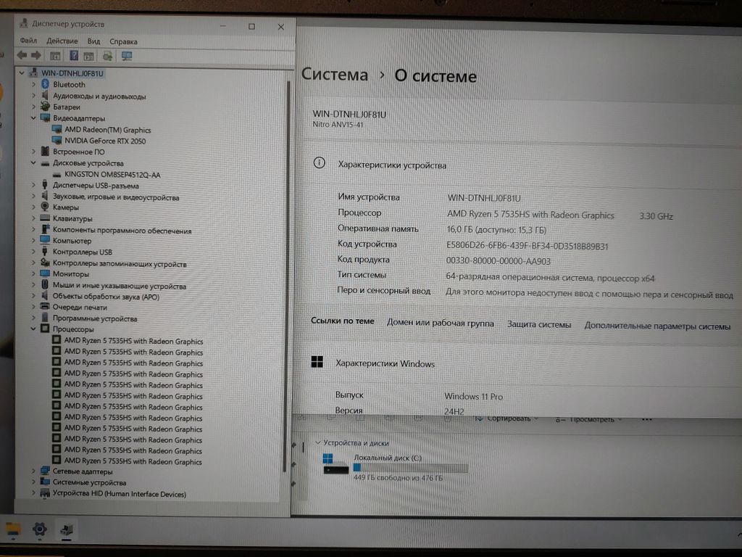Click the Back arrow in Device Manager toolbar
The height and width of the screenshot is (557, 742).
tap(22, 56)
